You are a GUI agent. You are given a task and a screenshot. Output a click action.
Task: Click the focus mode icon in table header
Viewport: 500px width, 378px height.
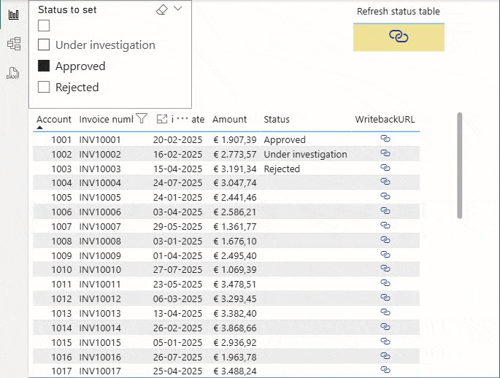coord(162,119)
